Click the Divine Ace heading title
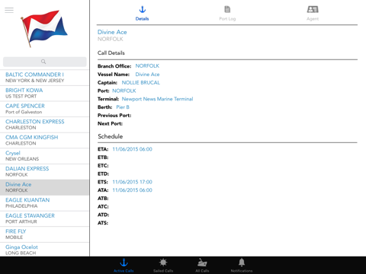The height and width of the screenshot is (274, 366). [112, 32]
